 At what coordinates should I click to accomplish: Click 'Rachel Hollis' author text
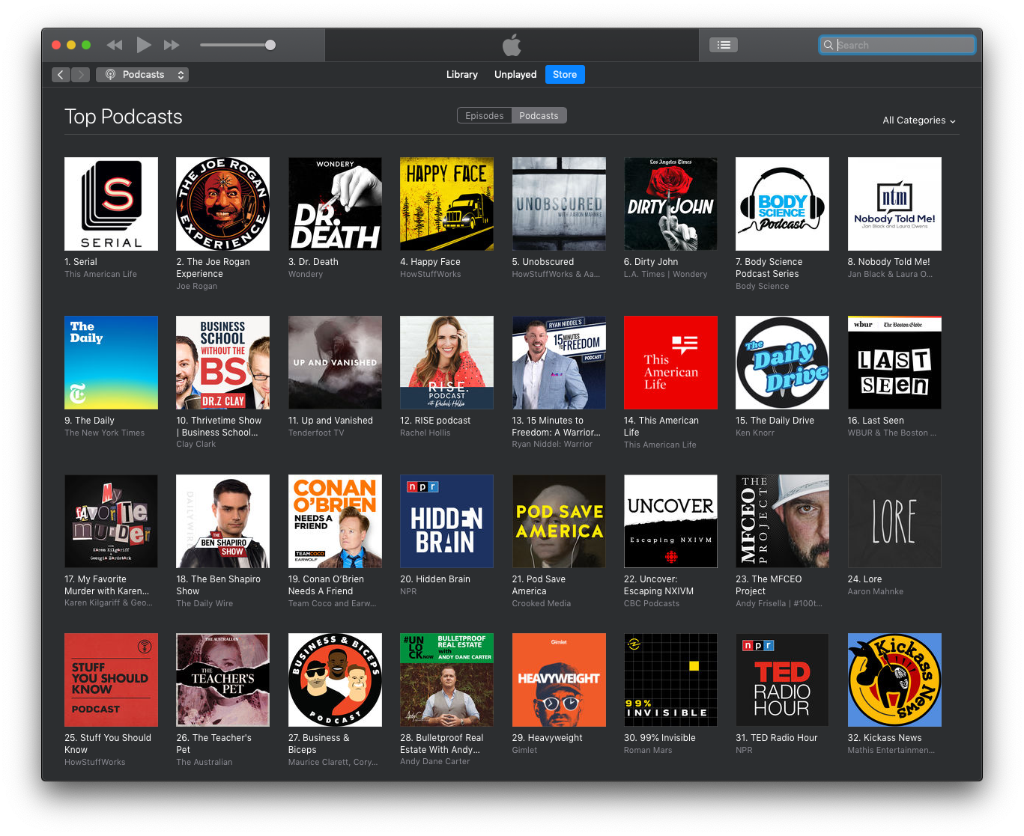pos(425,433)
